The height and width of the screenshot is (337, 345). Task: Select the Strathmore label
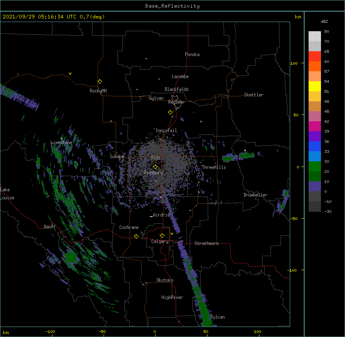[207, 243]
